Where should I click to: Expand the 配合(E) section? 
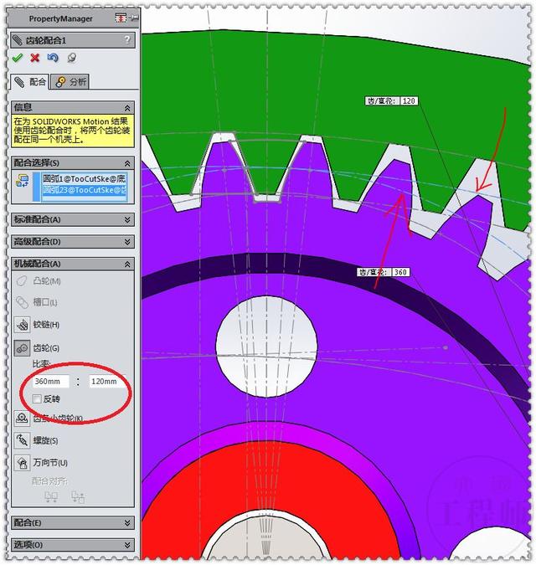point(127,522)
